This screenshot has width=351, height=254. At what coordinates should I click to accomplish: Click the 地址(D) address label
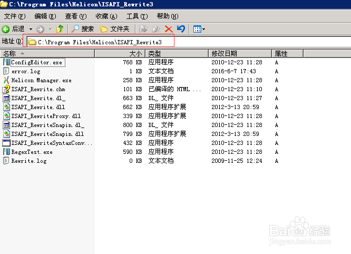pyautogui.click(x=12, y=41)
